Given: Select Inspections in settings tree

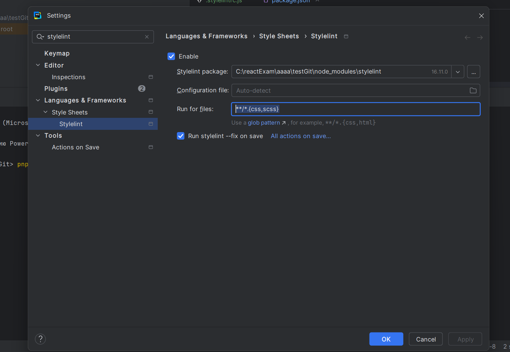Looking at the screenshot, I should pyautogui.click(x=68, y=77).
